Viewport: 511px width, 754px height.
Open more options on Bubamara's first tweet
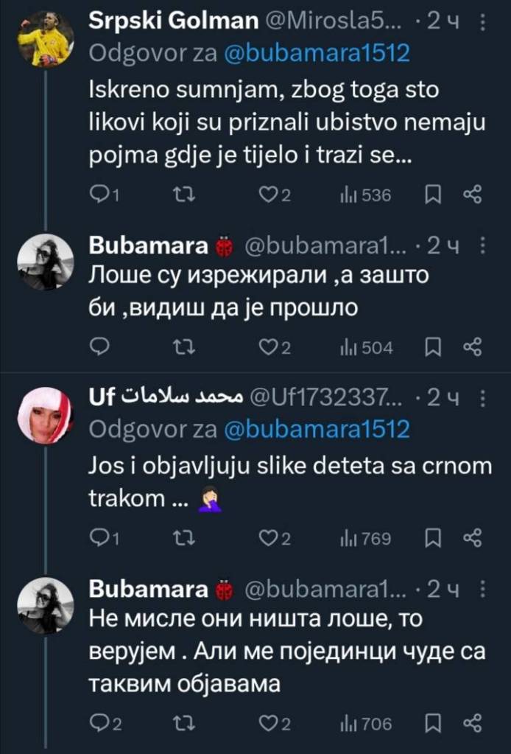(482, 245)
